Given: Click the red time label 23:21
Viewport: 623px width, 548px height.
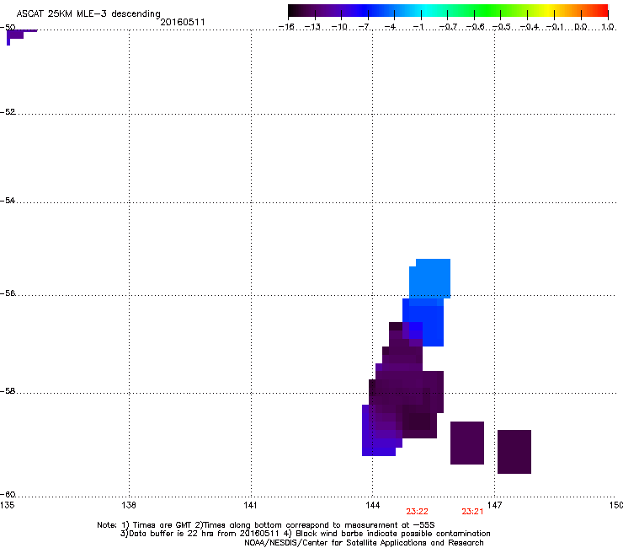Looking at the screenshot, I should (472, 512).
